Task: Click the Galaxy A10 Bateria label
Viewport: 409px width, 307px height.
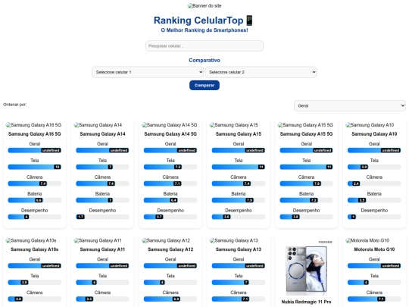Action: click(x=374, y=194)
